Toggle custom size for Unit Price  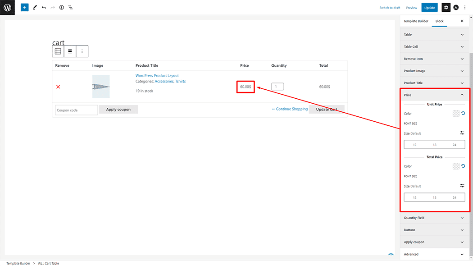point(462,133)
